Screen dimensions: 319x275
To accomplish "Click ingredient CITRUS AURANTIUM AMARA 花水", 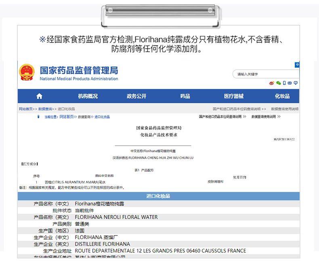I will click(x=75, y=182).
